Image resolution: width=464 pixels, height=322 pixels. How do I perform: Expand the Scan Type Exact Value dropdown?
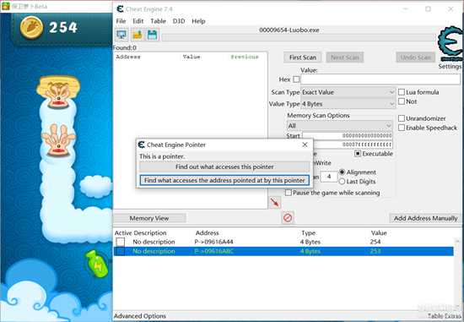(x=348, y=92)
